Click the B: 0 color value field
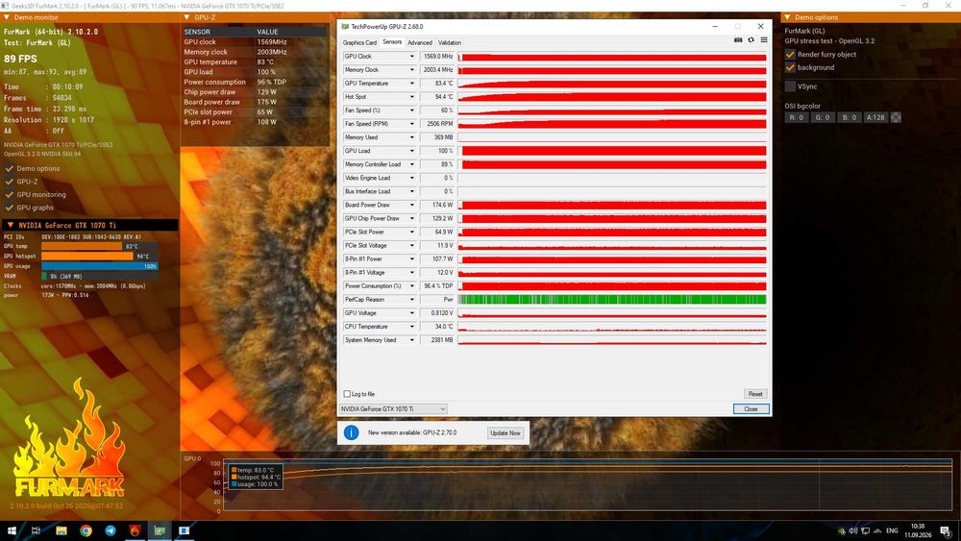Viewport: 961px width, 541px height. click(x=849, y=117)
